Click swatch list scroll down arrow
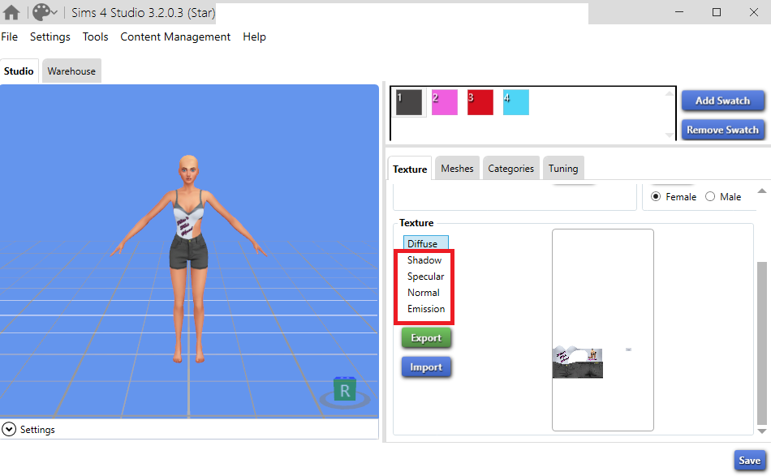The image size is (771, 476). click(x=670, y=135)
